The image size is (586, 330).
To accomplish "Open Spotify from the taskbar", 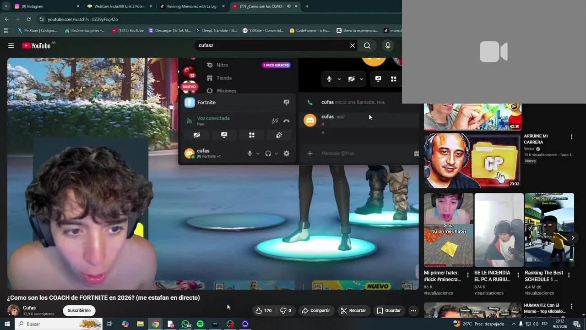I will (x=200, y=324).
